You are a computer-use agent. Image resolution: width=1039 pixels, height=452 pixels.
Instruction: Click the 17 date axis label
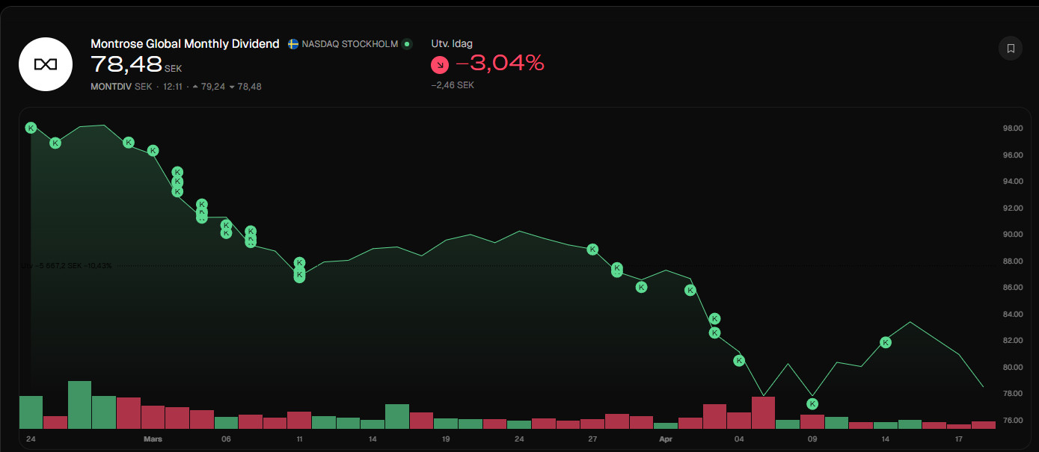pos(959,439)
